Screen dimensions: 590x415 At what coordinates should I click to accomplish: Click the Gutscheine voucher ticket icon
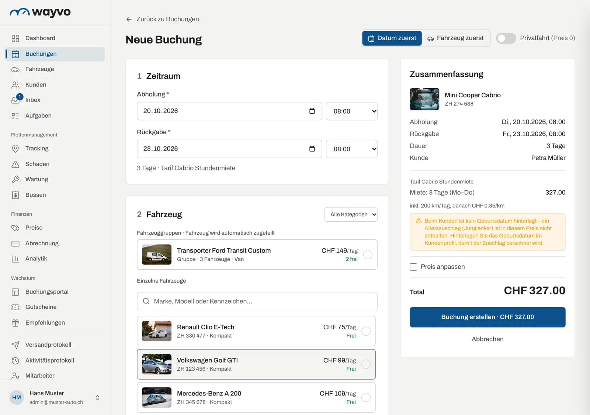click(15, 307)
